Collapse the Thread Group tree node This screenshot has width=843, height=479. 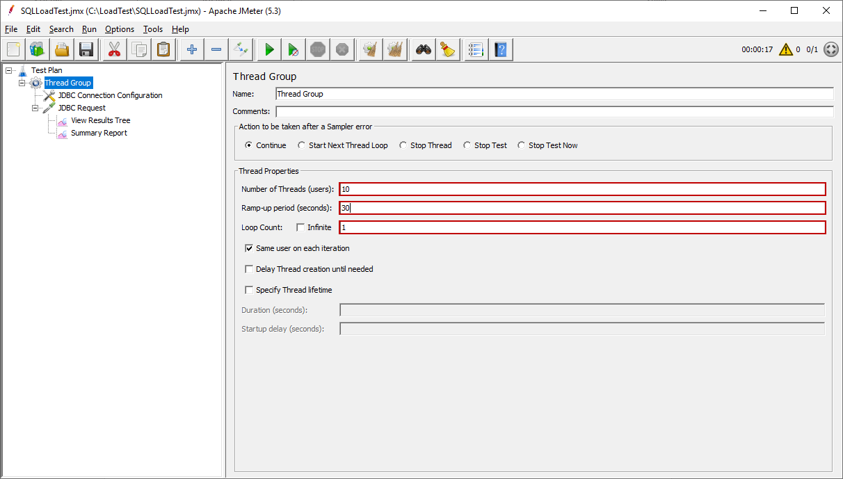pyautogui.click(x=22, y=83)
